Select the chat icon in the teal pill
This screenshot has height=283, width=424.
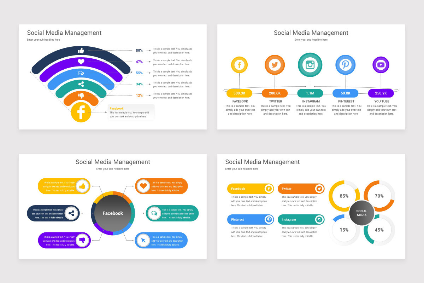pyautogui.click(x=154, y=213)
